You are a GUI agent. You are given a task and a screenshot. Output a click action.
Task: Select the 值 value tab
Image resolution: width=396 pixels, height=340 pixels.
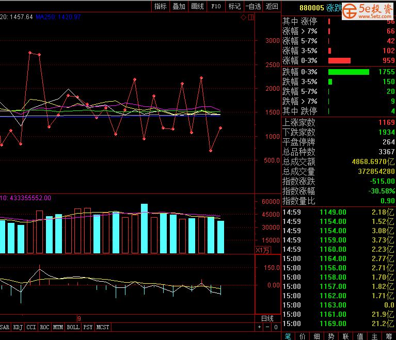pyautogui.click(x=360, y=336)
